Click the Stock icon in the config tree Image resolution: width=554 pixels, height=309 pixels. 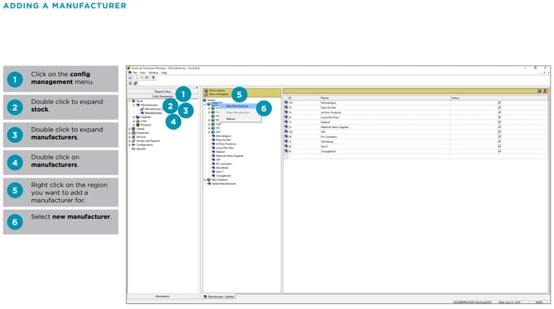tap(134, 101)
